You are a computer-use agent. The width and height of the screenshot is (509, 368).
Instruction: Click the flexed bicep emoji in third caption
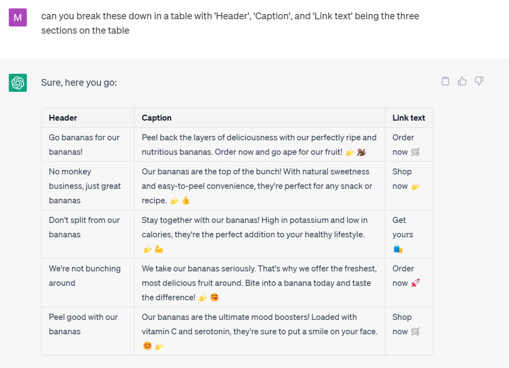[159, 249]
